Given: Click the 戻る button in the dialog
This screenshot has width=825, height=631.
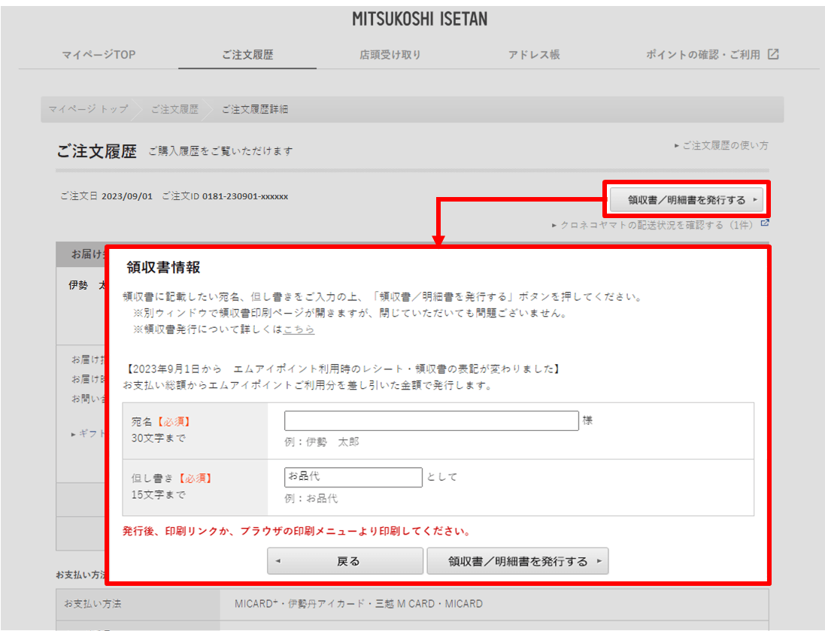Looking at the screenshot, I should [345, 561].
